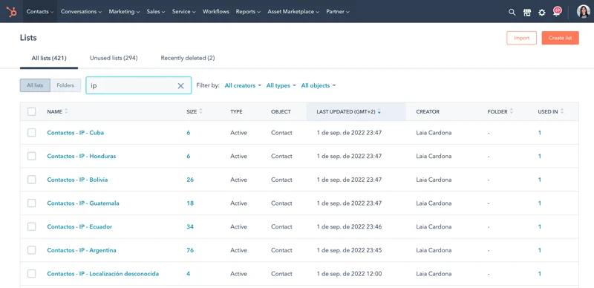Screen dimensions: 594x288
Task: Open the user avatar account menu
Action: click(x=584, y=12)
